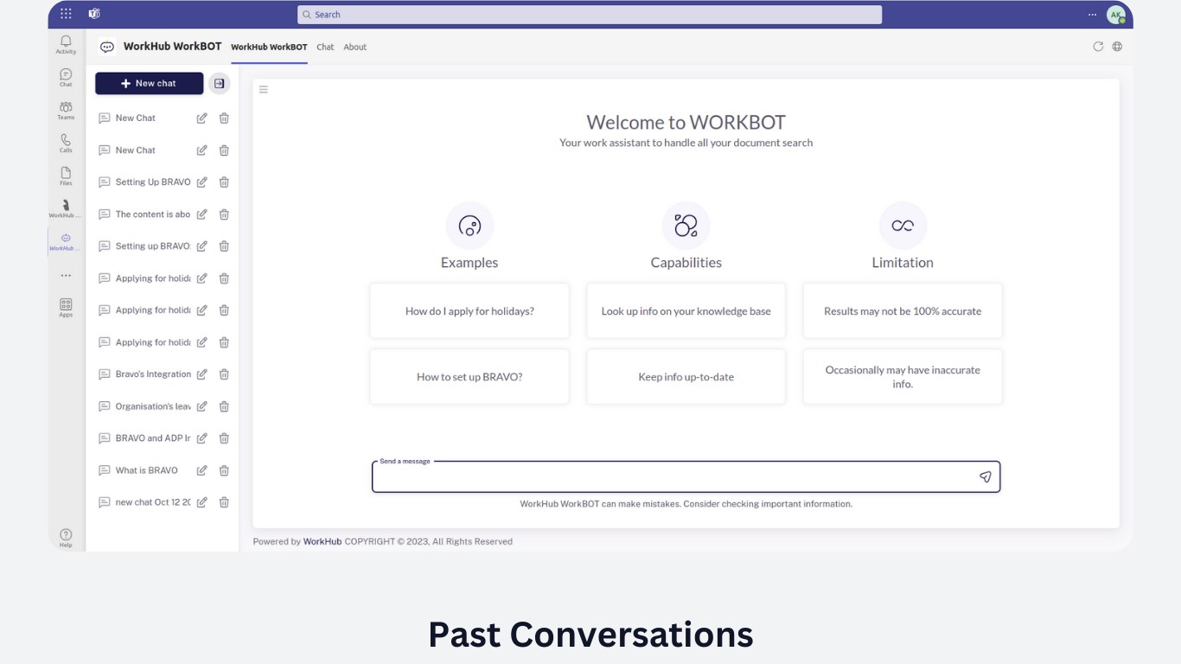Click the Teams search box
This screenshot has height=664, width=1181.
590,15
